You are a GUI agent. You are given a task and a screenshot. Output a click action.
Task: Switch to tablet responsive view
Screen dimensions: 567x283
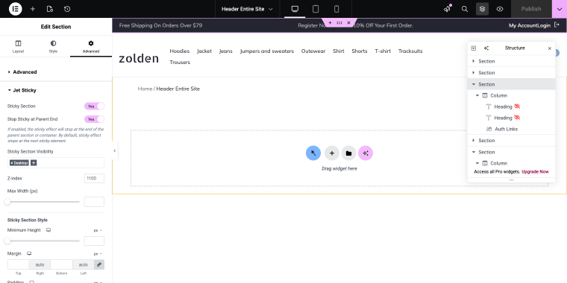[316, 9]
